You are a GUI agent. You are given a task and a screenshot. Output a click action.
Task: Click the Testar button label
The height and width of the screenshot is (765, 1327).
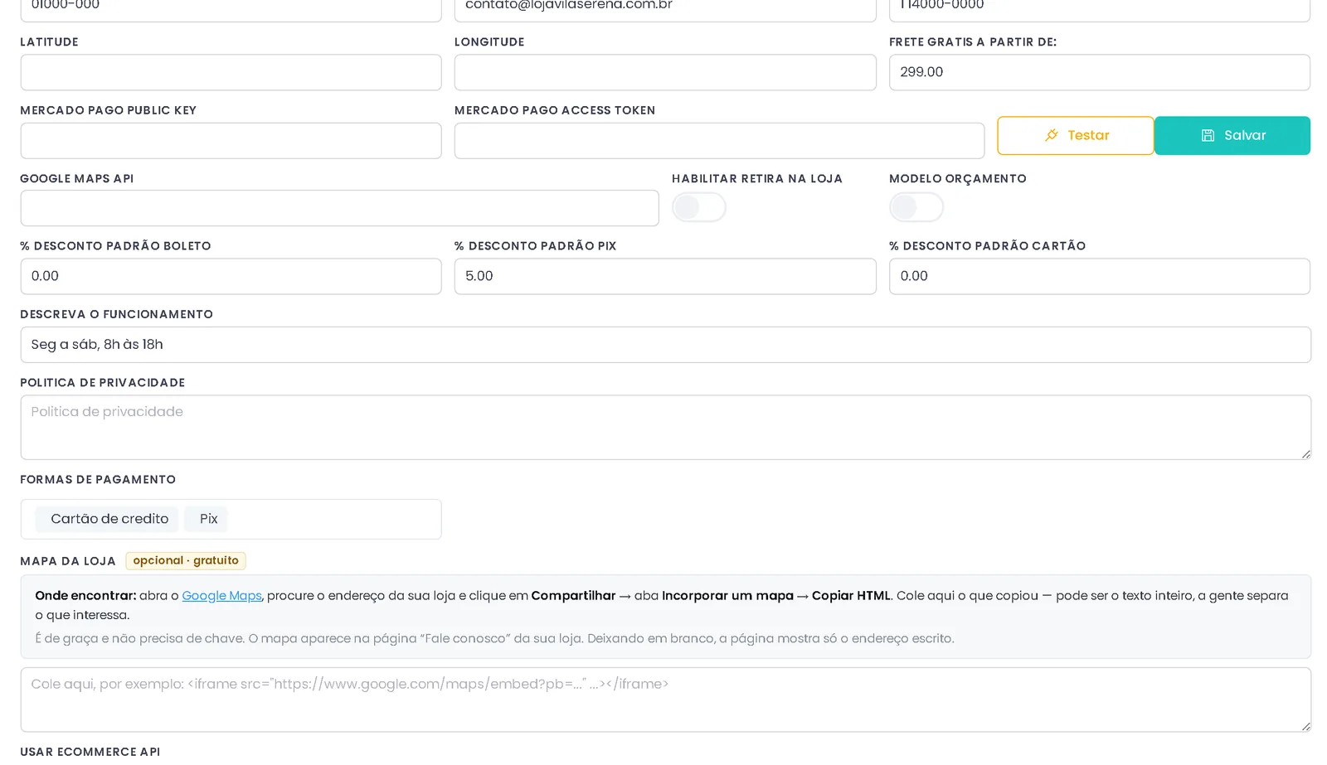click(x=1088, y=135)
